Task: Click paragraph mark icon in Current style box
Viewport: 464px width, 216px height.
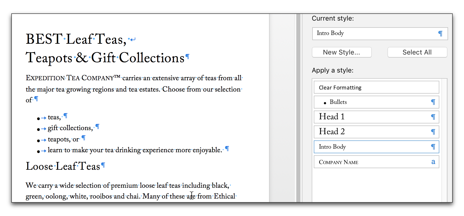Action: (x=440, y=33)
